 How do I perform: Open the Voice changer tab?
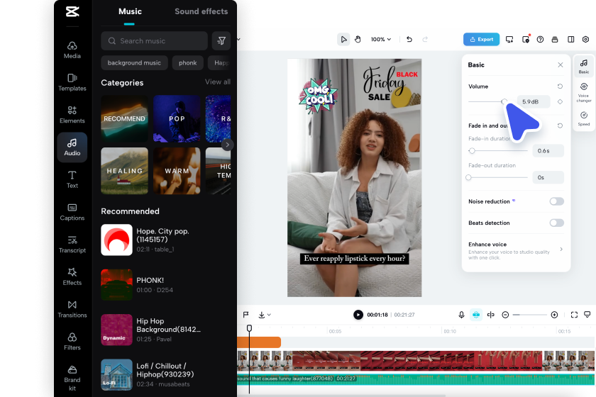pos(584,92)
